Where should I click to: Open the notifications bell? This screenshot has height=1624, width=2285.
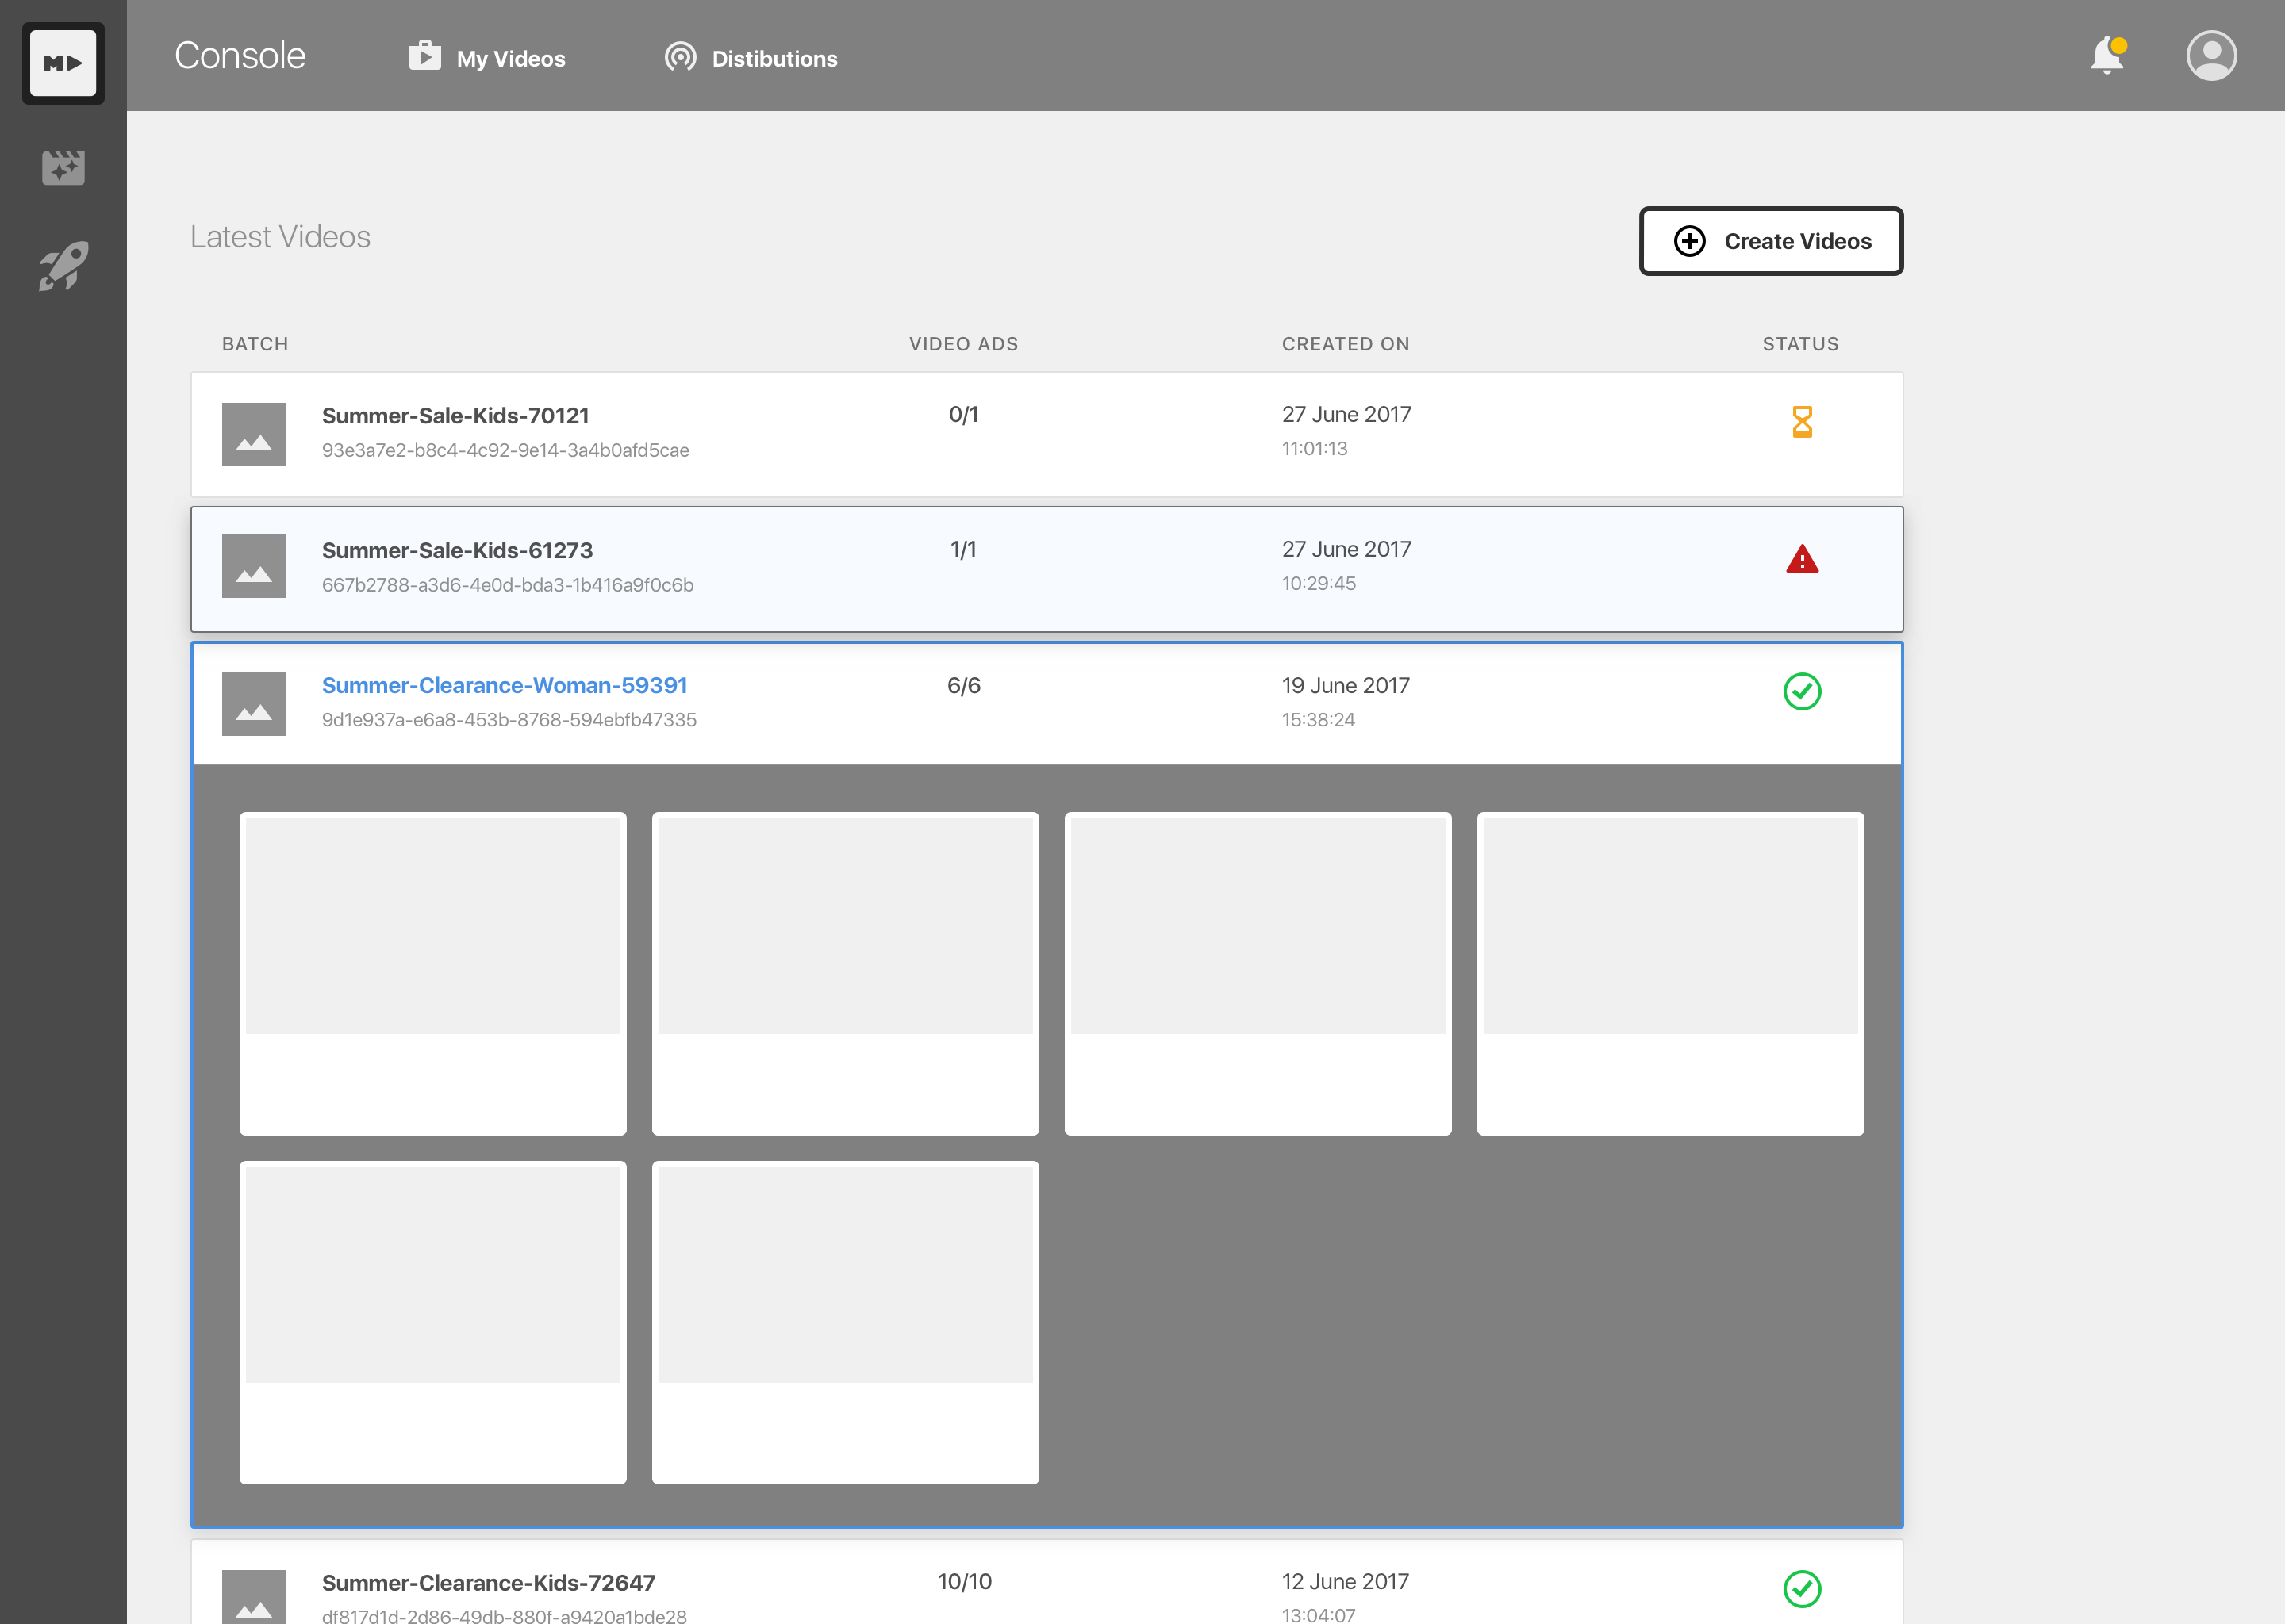(x=2107, y=55)
